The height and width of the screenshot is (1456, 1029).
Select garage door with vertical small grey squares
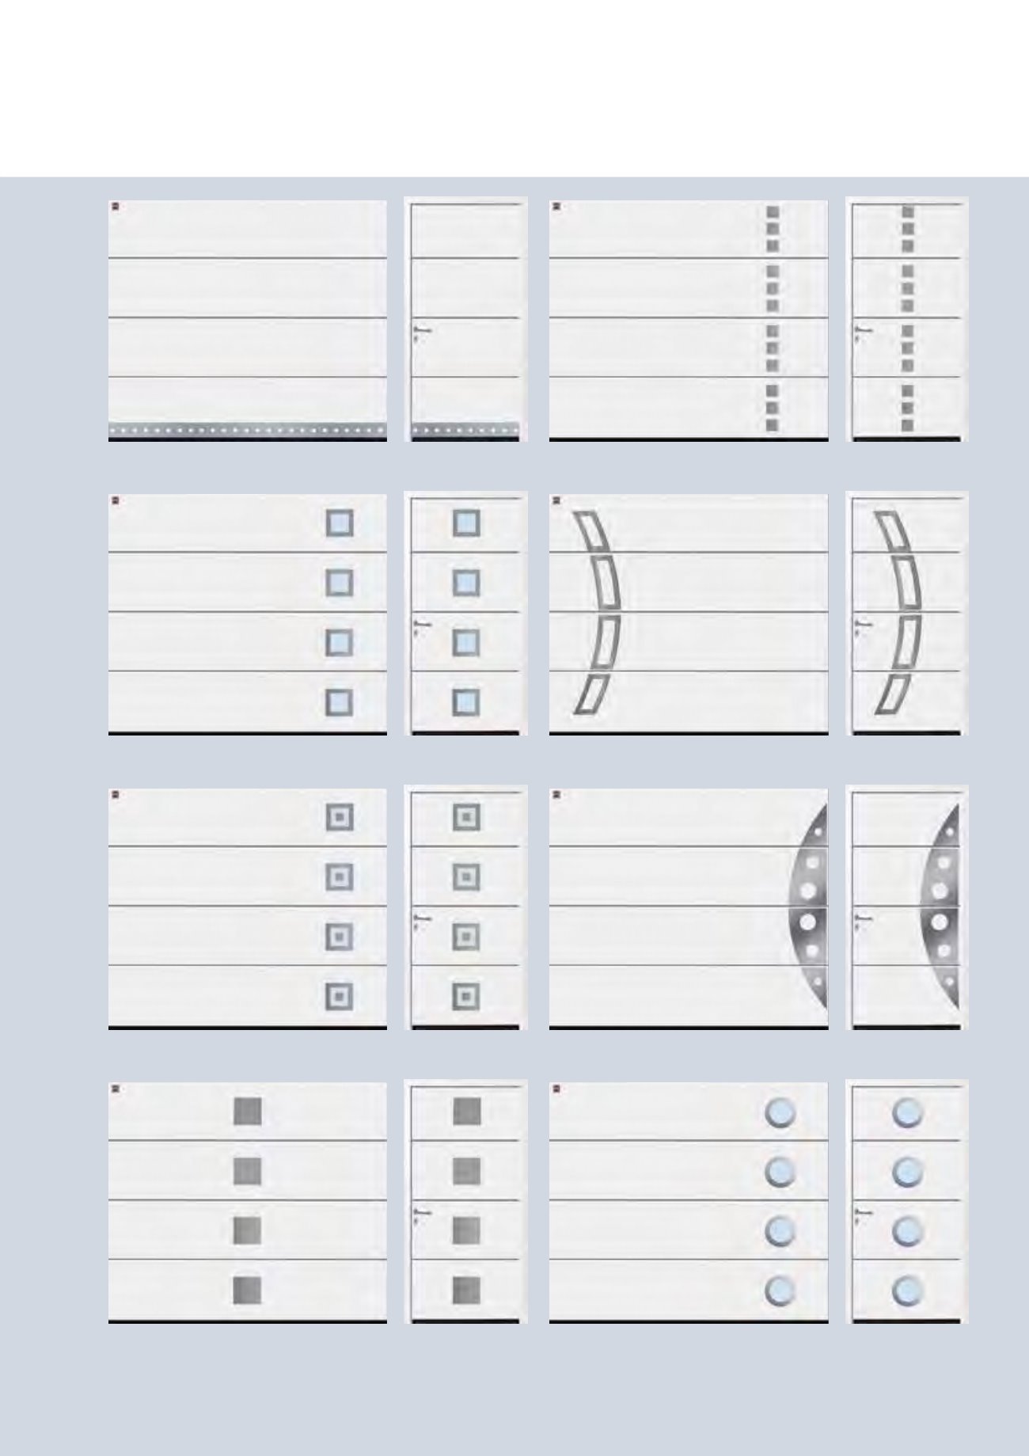pos(689,320)
